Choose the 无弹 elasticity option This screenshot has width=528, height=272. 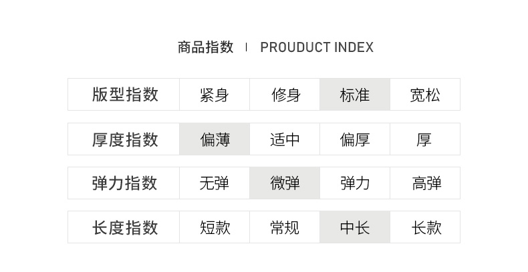[x=214, y=183]
